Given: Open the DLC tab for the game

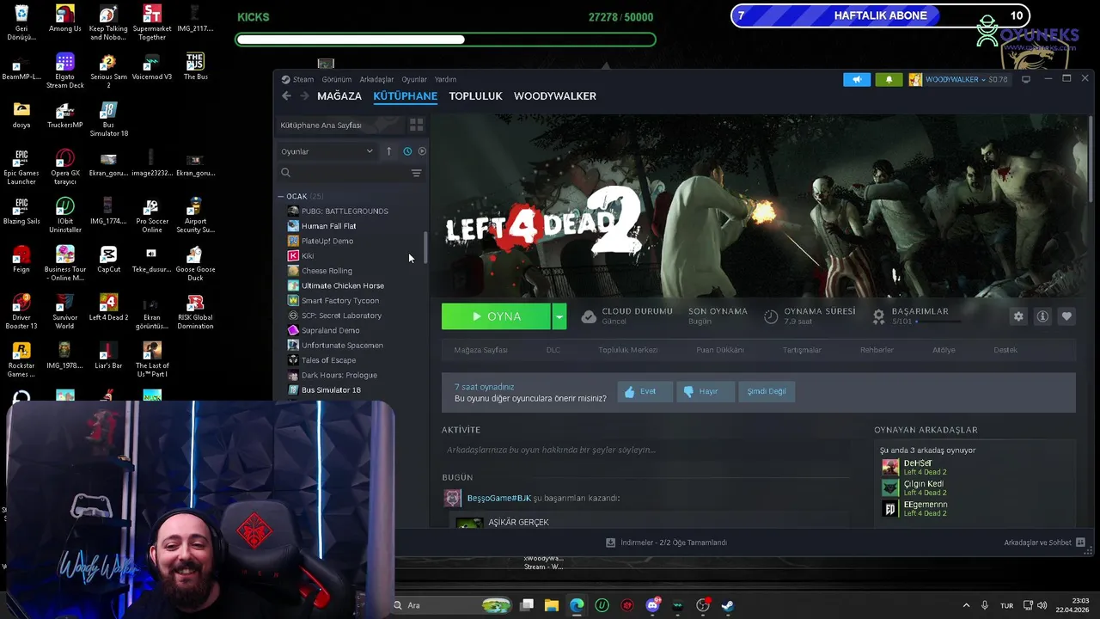Looking at the screenshot, I should 553,350.
